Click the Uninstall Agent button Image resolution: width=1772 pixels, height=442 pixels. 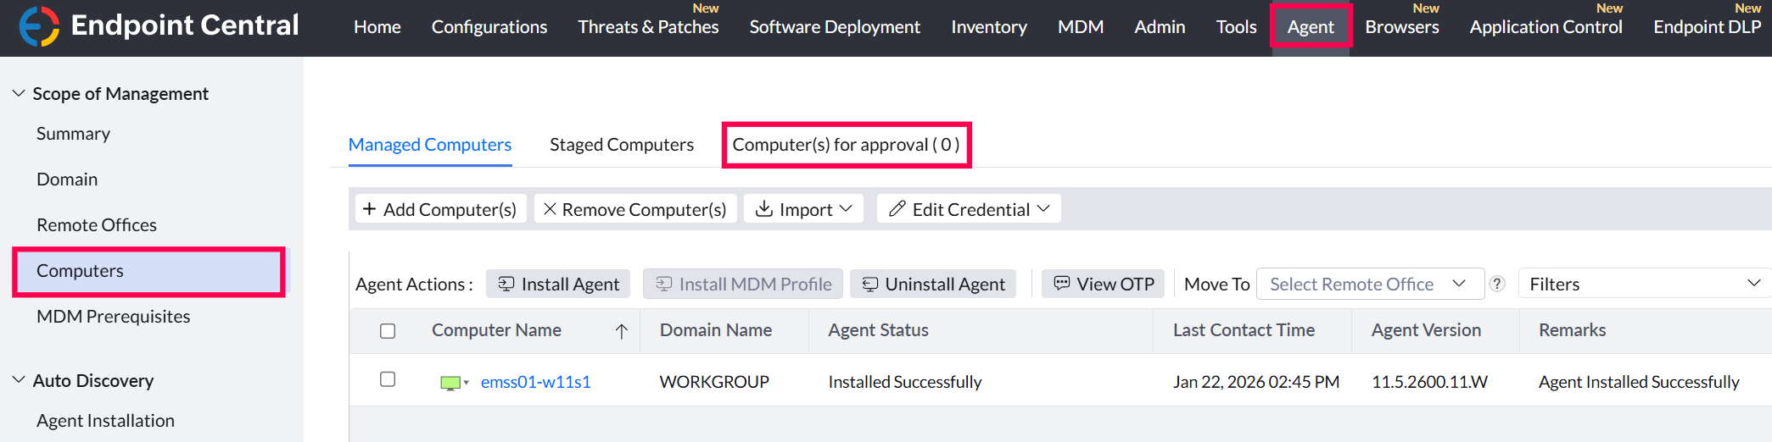[x=933, y=284]
